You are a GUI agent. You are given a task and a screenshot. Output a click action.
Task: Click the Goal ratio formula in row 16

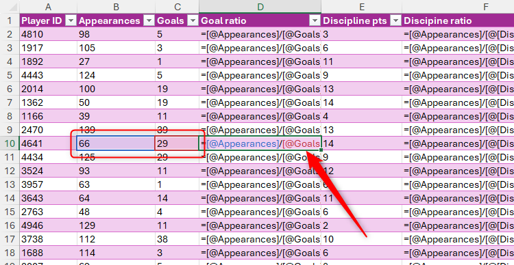[x=260, y=225]
